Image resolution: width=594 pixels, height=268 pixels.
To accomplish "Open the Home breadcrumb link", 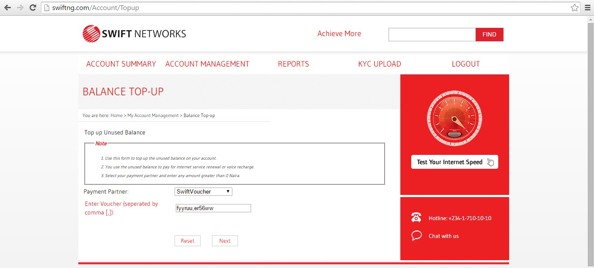I will pyautogui.click(x=116, y=115).
